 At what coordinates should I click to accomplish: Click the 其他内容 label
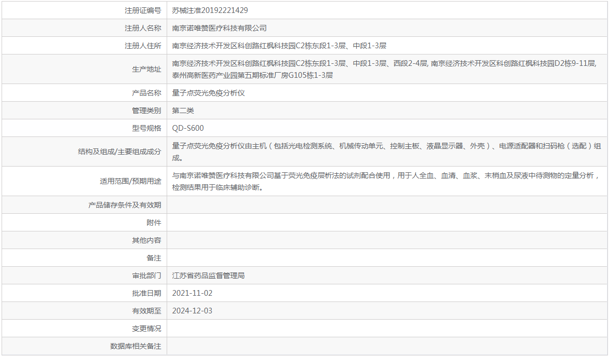coord(146,241)
